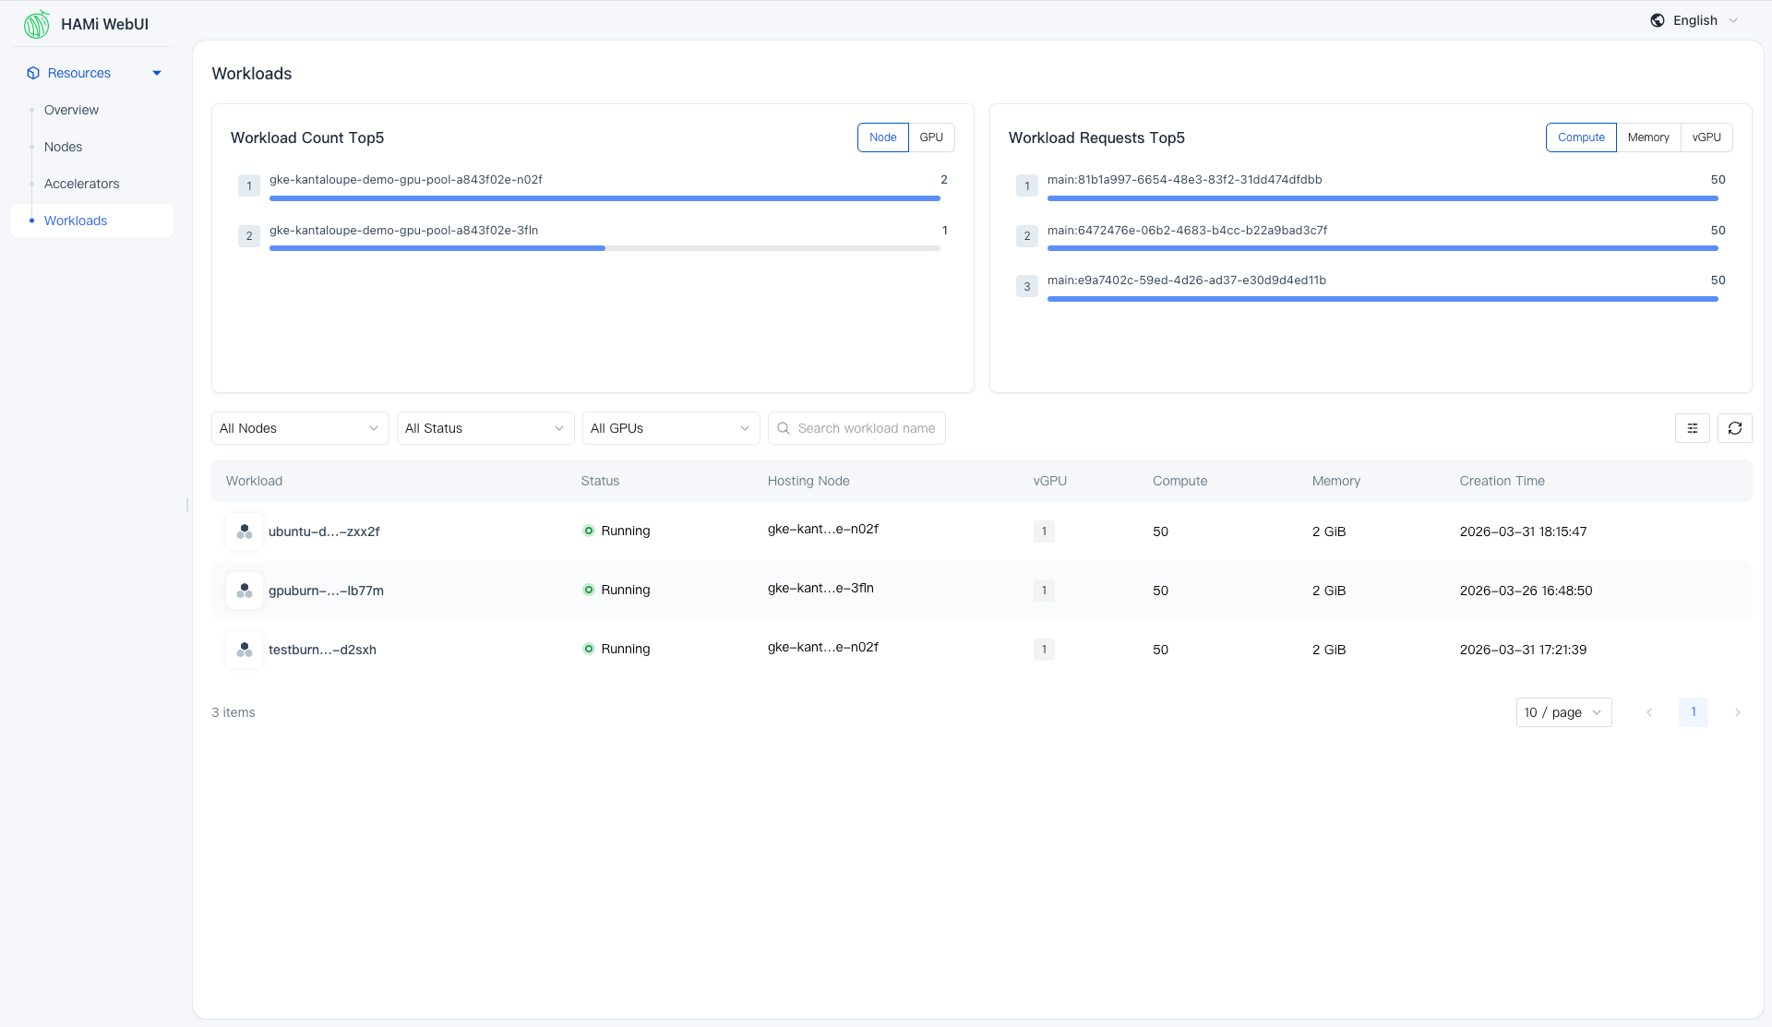Open the Resources section icon in sidebar
The height and width of the screenshot is (1027, 1772).
click(33, 72)
